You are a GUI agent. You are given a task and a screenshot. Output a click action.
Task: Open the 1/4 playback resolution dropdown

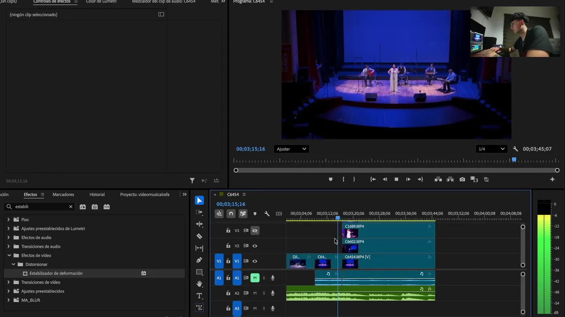pyautogui.click(x=491, y=149)
